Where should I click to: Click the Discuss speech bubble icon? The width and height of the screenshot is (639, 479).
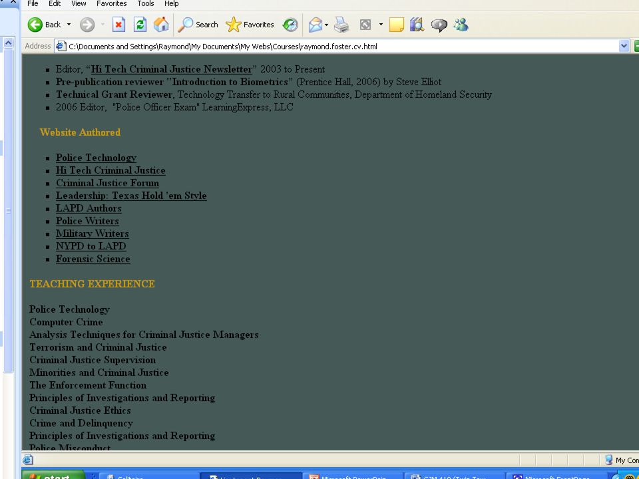(439, 25)
